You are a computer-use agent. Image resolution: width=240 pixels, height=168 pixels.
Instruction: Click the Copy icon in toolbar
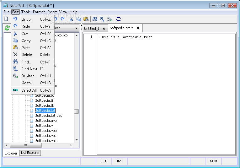tap(79, 19)
